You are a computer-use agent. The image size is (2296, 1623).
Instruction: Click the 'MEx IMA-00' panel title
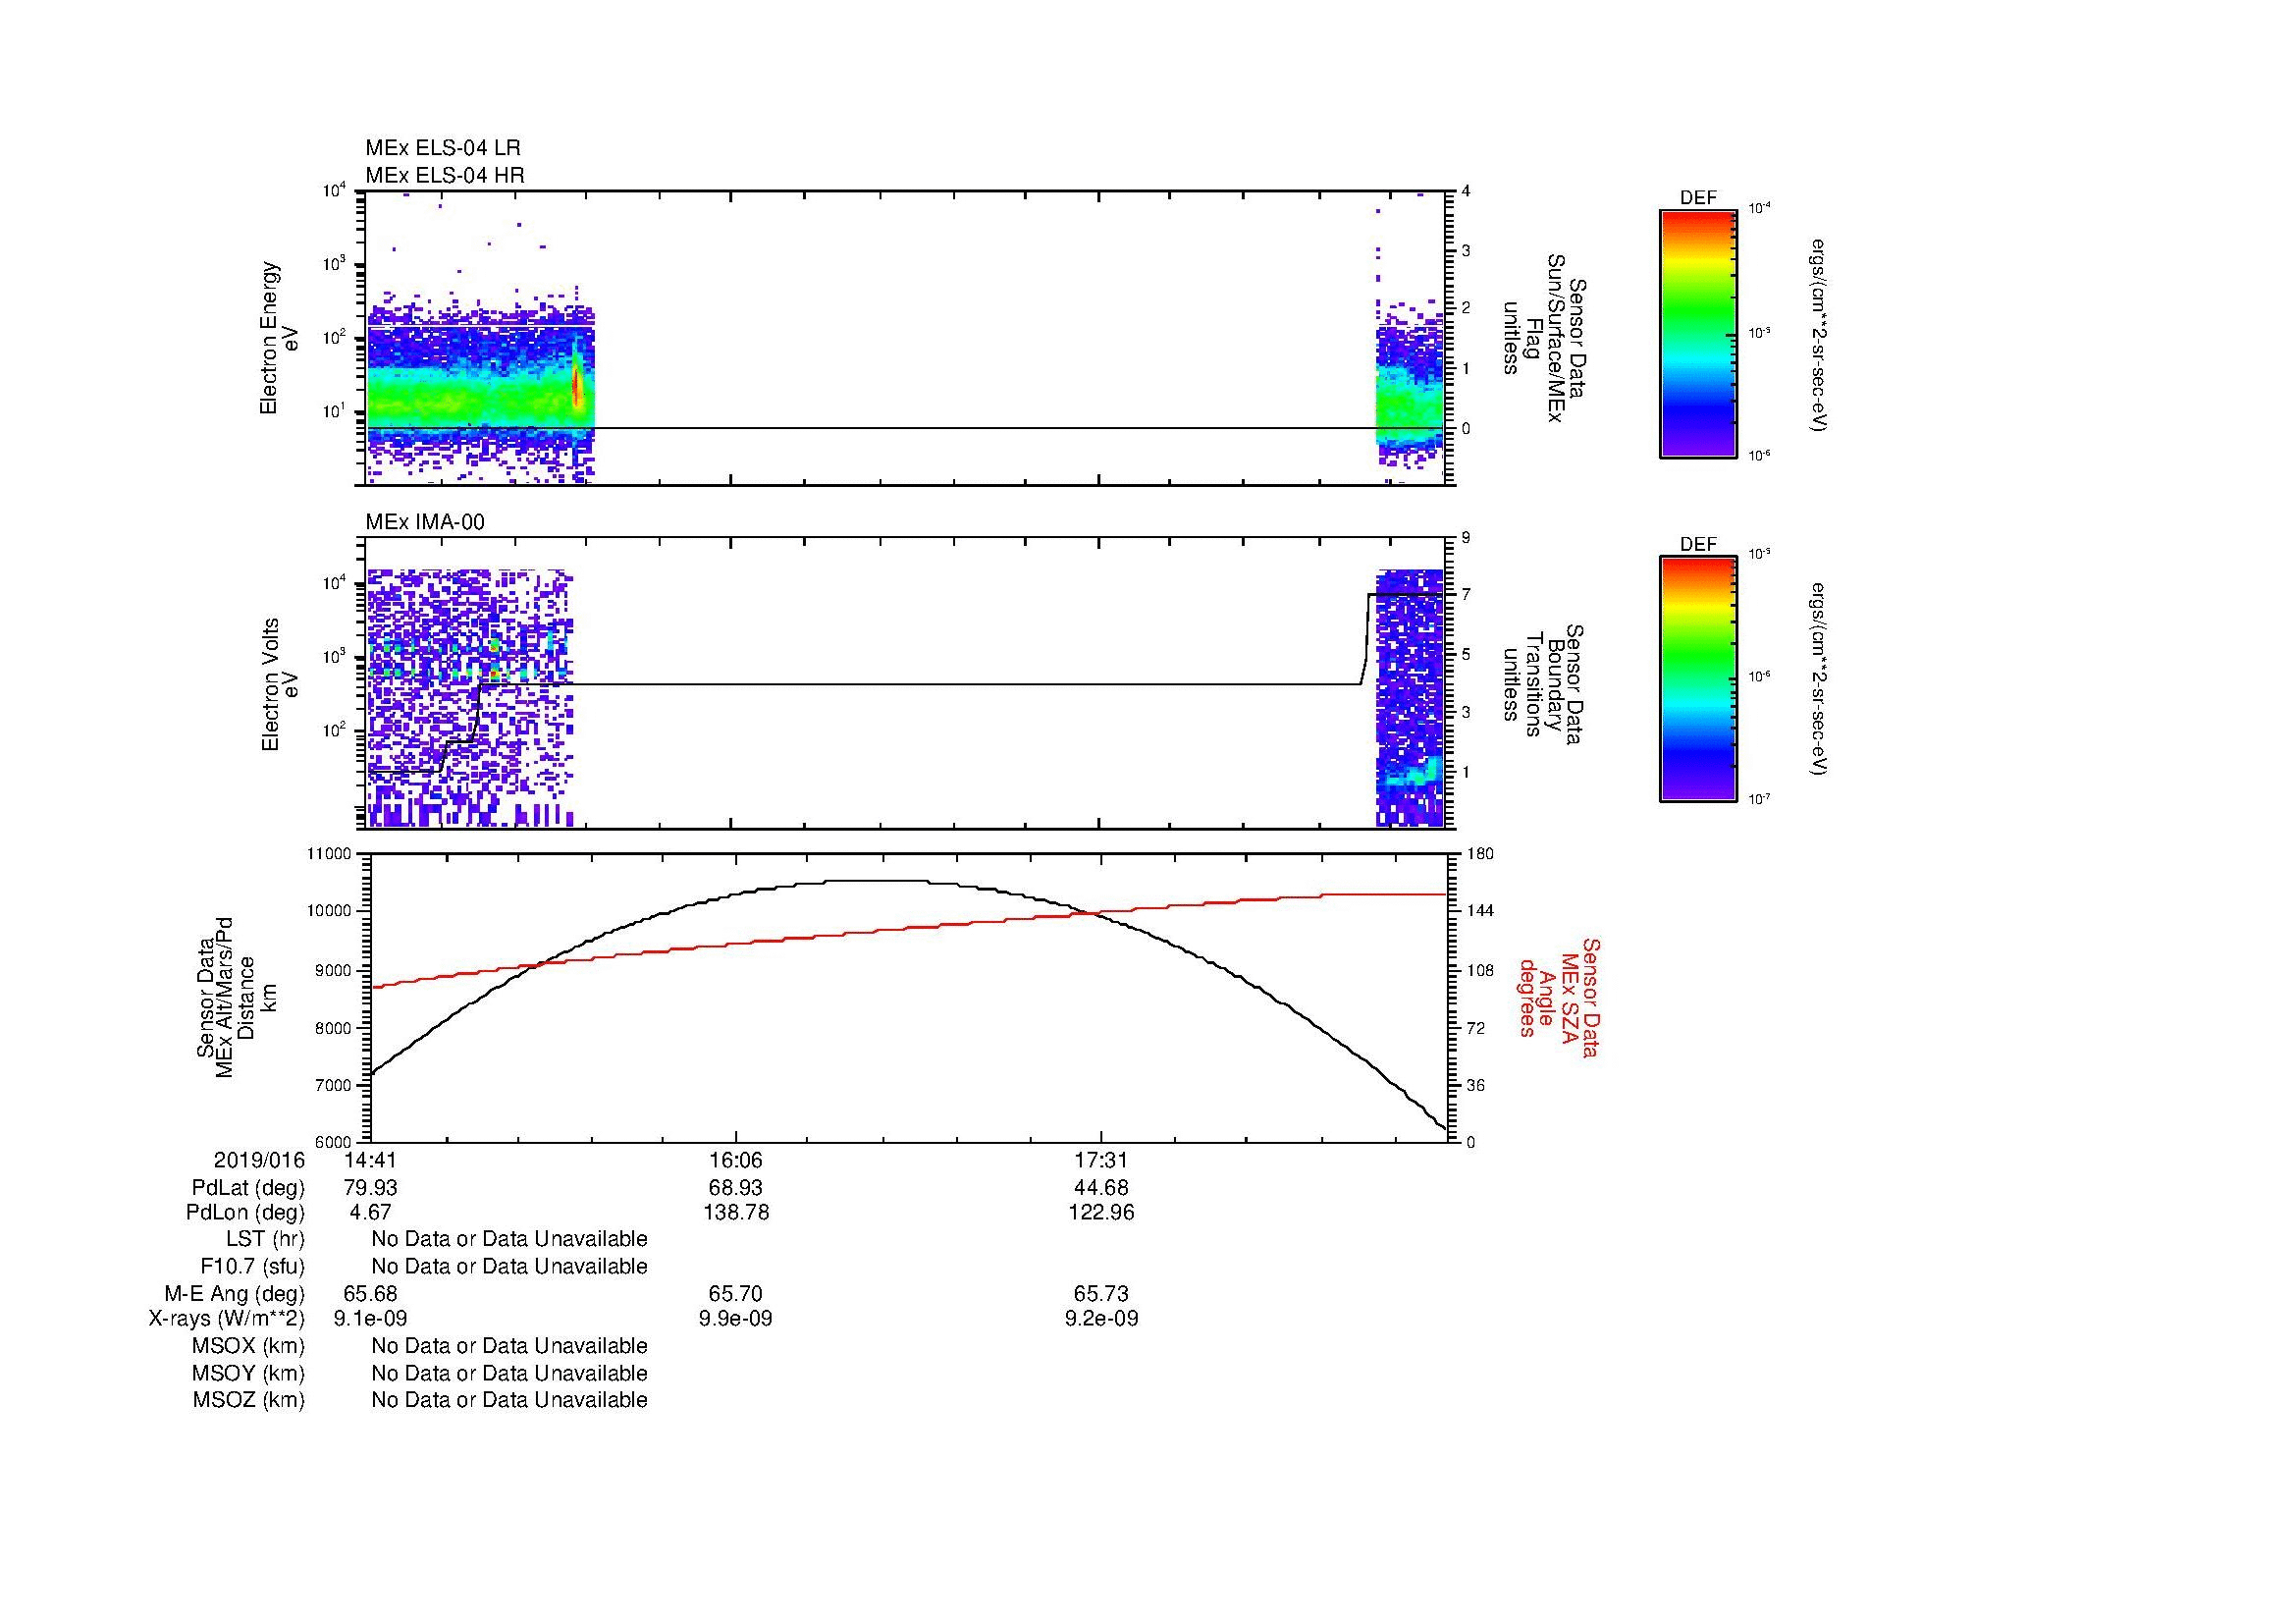[425, 522]
